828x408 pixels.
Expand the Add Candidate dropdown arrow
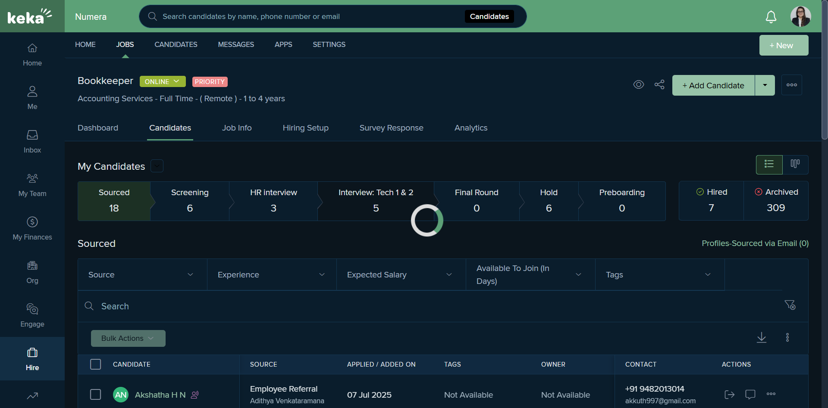point(765,85)
